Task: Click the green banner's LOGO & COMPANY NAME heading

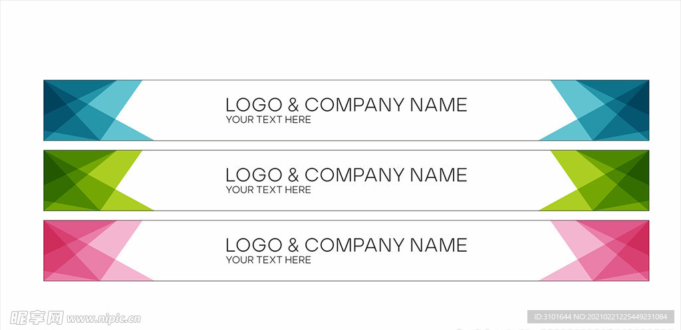Action: click(x=346, y=175)
